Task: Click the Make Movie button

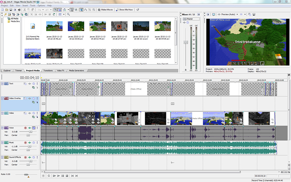Action: (105, 10)
